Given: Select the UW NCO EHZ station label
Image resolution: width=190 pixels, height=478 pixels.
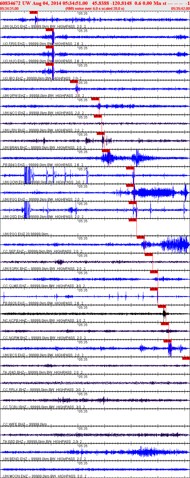Looking at the screenshot, I should 43,113.
